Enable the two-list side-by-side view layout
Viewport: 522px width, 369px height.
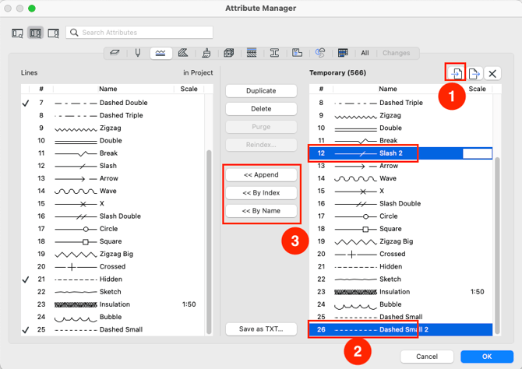[35, 33]
